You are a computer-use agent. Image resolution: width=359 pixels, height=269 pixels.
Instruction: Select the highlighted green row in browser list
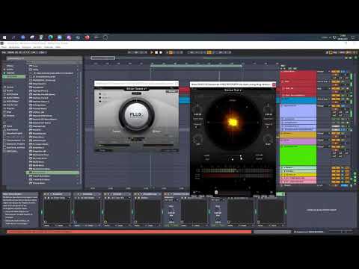pyautogui.click(x=53, y=173)
